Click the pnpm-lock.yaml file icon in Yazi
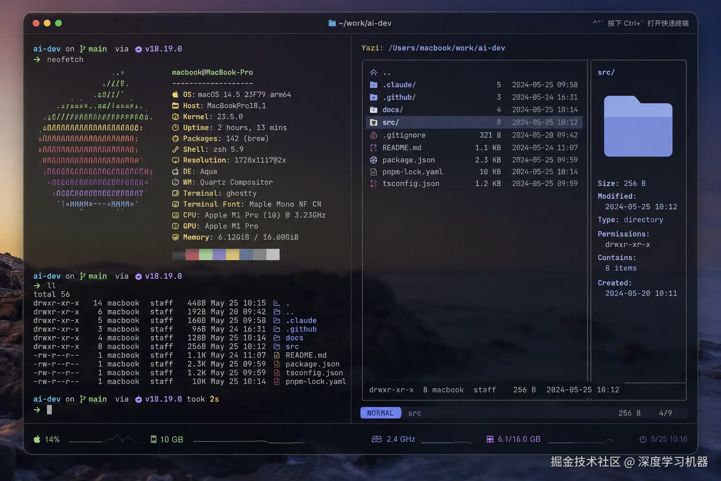721x481 pixels. coord(374,172)
